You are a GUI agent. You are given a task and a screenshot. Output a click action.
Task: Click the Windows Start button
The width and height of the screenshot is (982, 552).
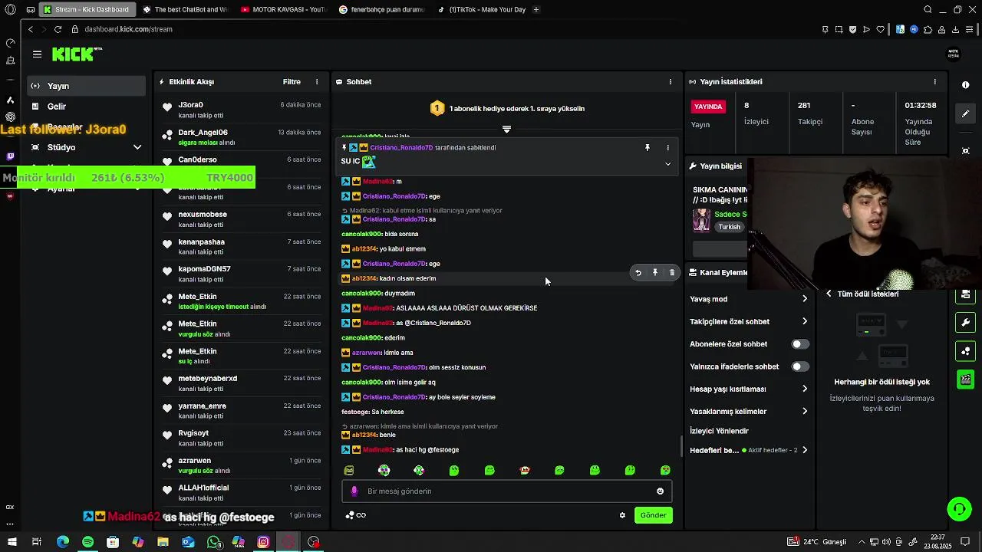click(12, 542)
